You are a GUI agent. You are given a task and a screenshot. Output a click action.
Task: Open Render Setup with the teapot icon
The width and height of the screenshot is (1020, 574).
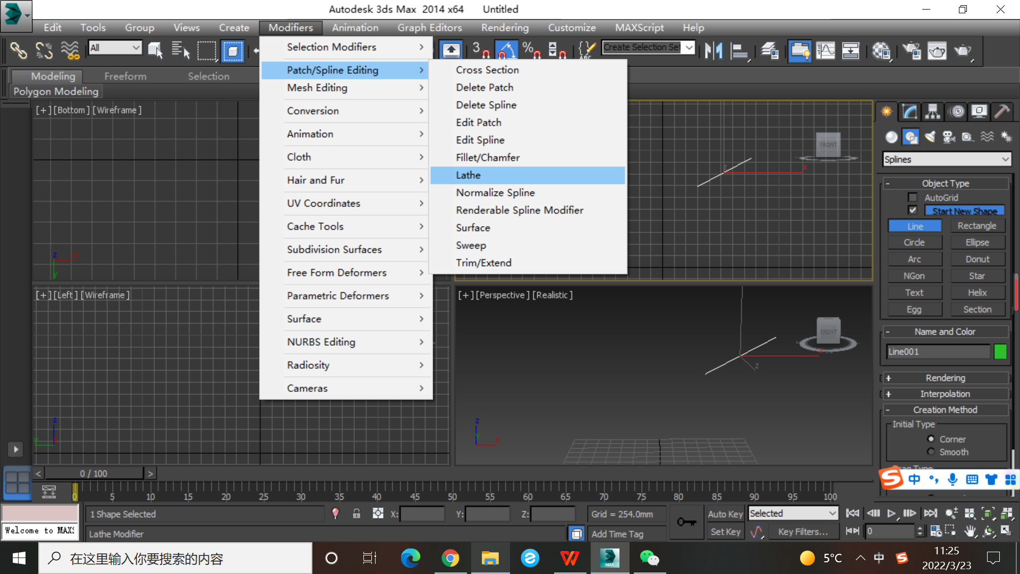pyautogui.click(x=913, y=51)
